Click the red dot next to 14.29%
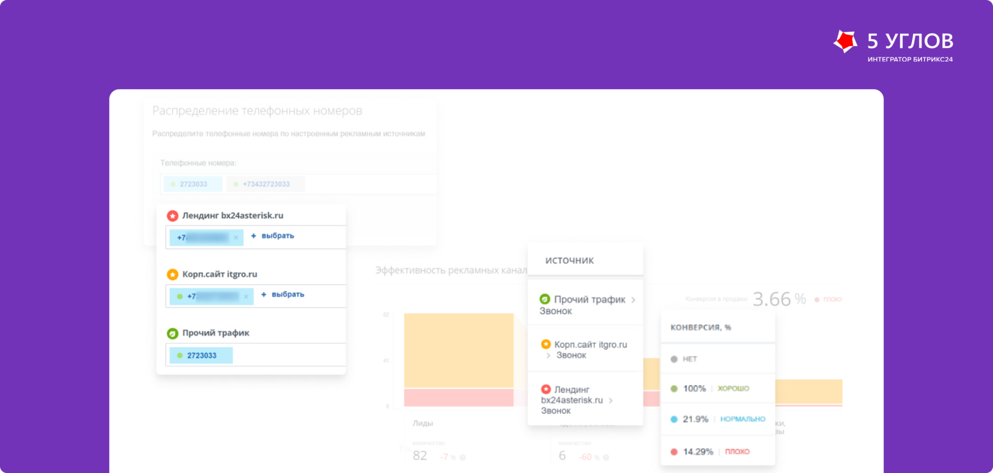Screen dimensions: 993x473 (674, 452)
